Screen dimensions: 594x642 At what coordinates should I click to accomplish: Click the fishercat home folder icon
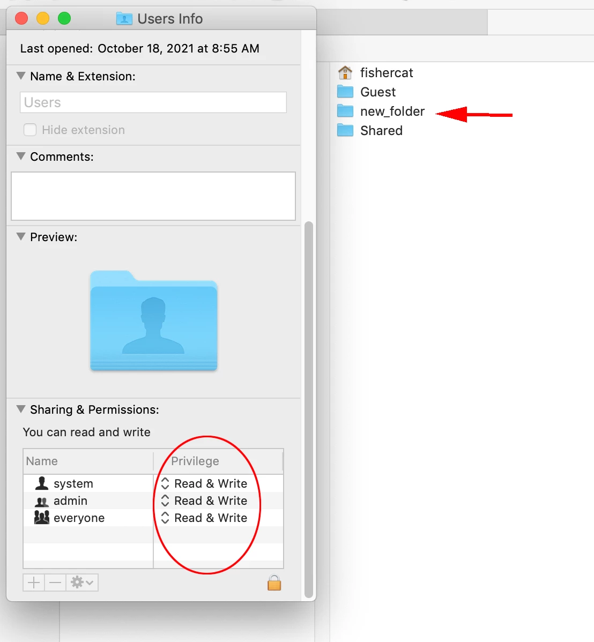345,72
